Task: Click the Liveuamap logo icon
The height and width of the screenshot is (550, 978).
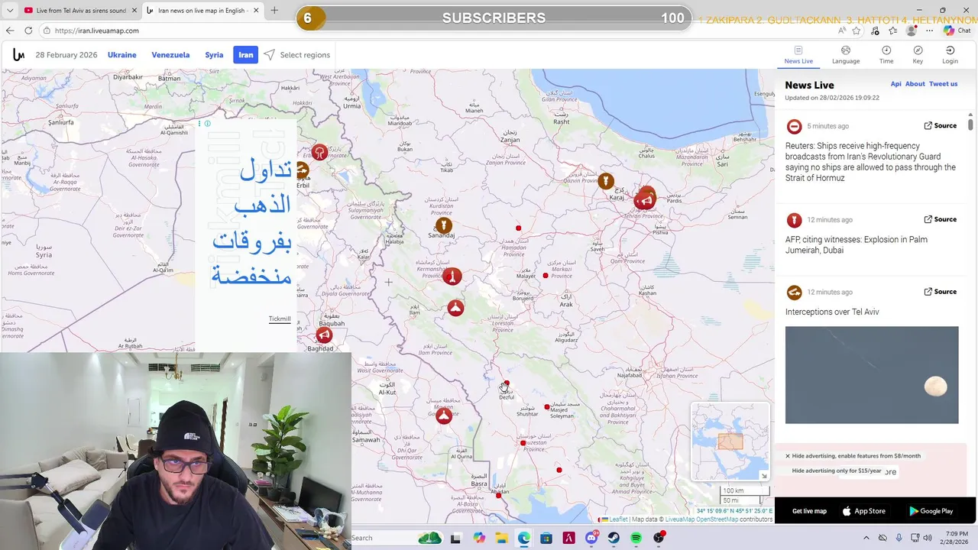Action: click(x=18, y=55)
